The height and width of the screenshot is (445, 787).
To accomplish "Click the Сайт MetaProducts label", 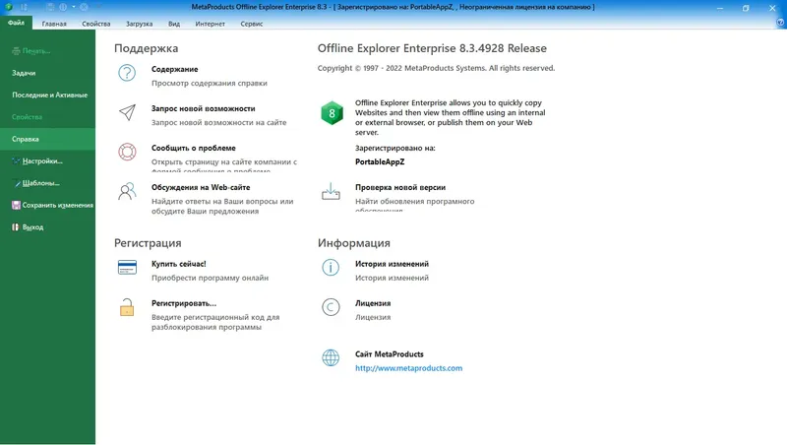I will coord(390,354).
